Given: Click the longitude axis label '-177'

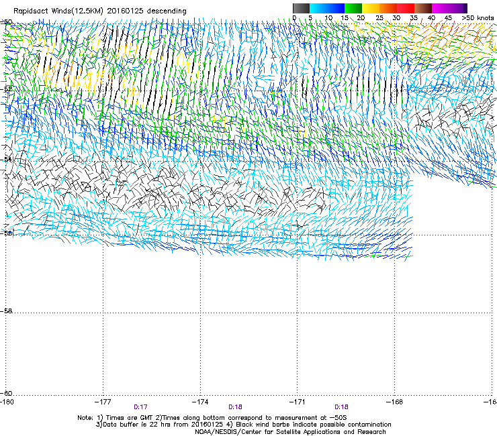Looking at the screenshot, I should (x=103, y=402).
